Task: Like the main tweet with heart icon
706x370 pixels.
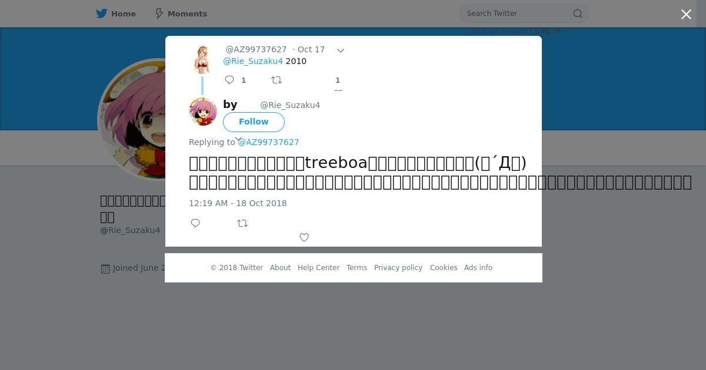Action: 304,237
